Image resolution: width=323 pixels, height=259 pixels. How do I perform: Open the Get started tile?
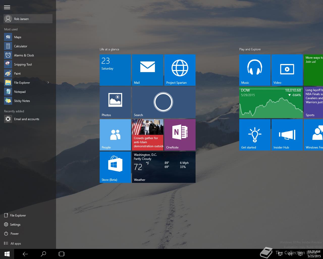255,135
